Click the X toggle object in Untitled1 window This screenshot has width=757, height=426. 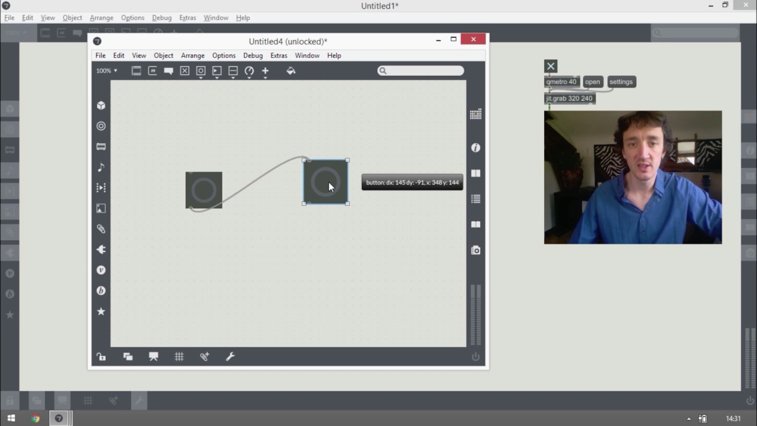[551, 66]
